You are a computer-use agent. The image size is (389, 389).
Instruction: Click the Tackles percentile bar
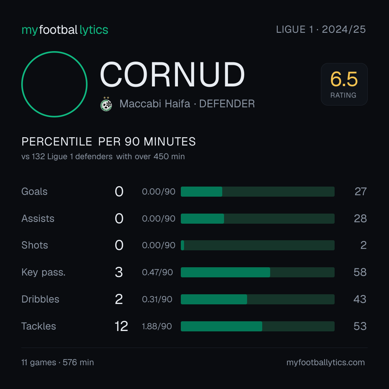[258, 326]
